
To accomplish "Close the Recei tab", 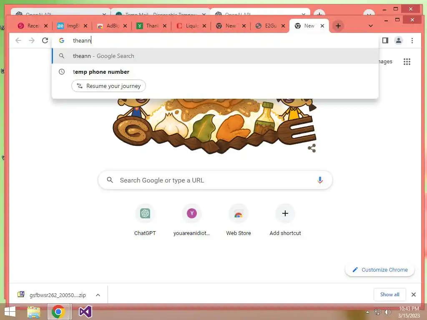I will point(46,26).
